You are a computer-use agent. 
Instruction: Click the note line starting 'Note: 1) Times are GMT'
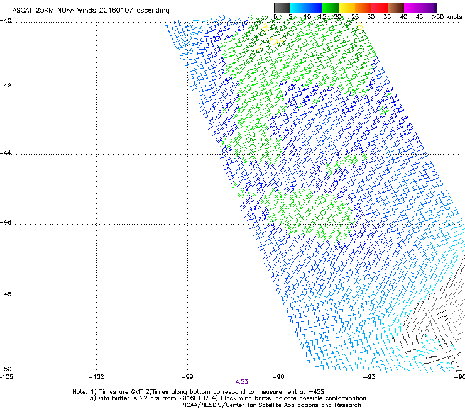coord(199,392)
